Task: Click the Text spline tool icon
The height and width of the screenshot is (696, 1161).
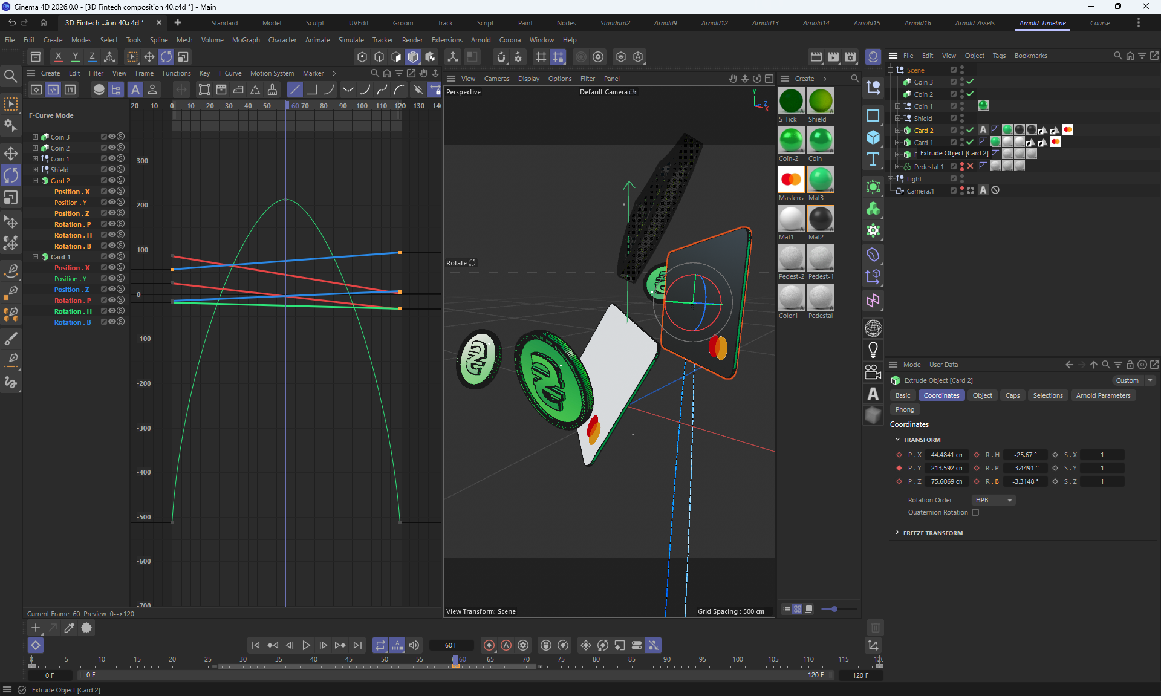Action: tap(873, 160)
